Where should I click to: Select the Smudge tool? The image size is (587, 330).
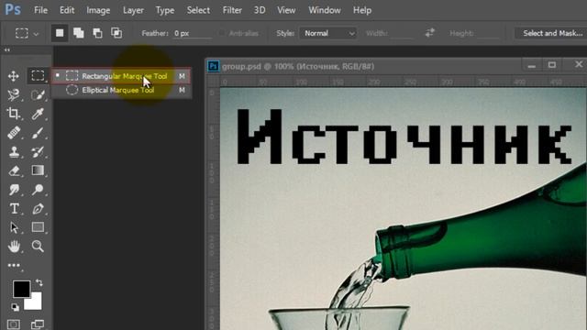[14, 190]
